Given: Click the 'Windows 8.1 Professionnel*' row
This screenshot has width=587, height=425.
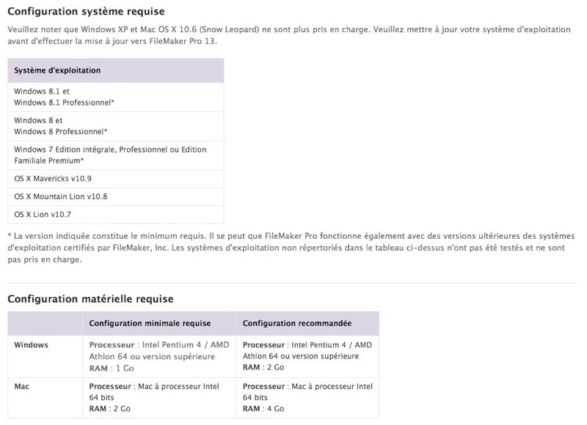Looking at the screenshot, I should 116,97.
